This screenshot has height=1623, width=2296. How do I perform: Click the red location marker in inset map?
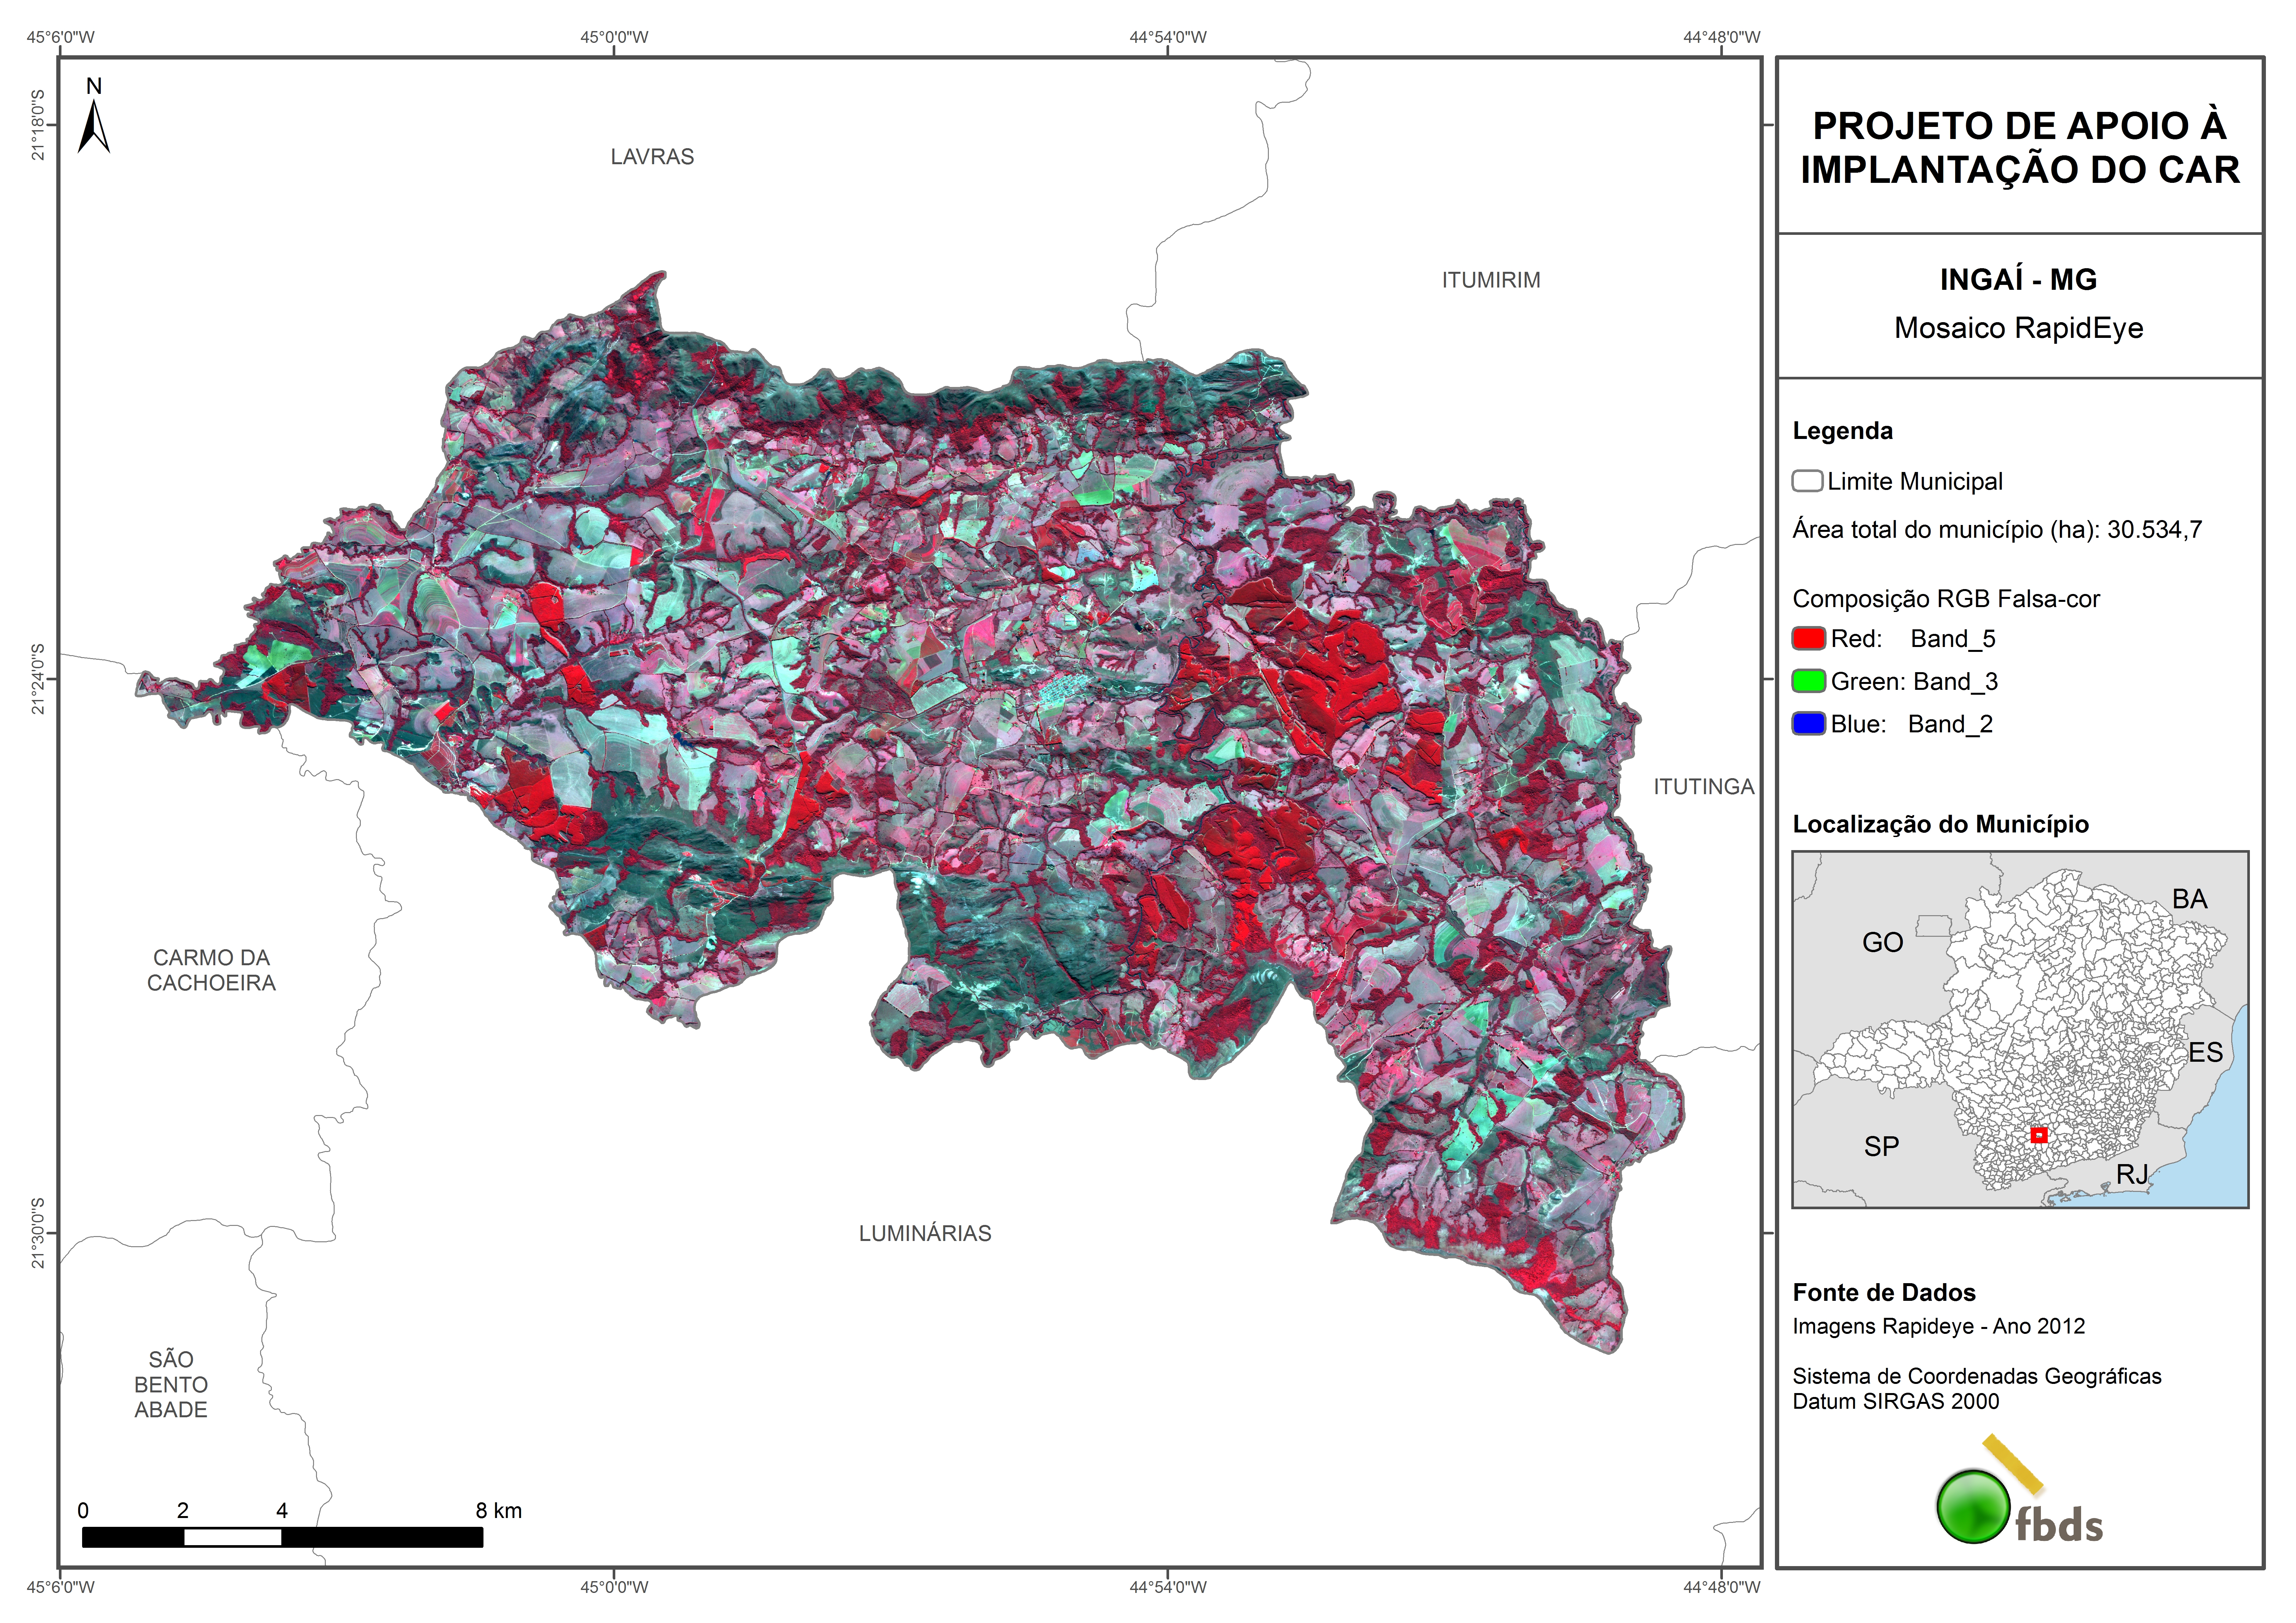pyautogui.click(x=2039, y=1135)
